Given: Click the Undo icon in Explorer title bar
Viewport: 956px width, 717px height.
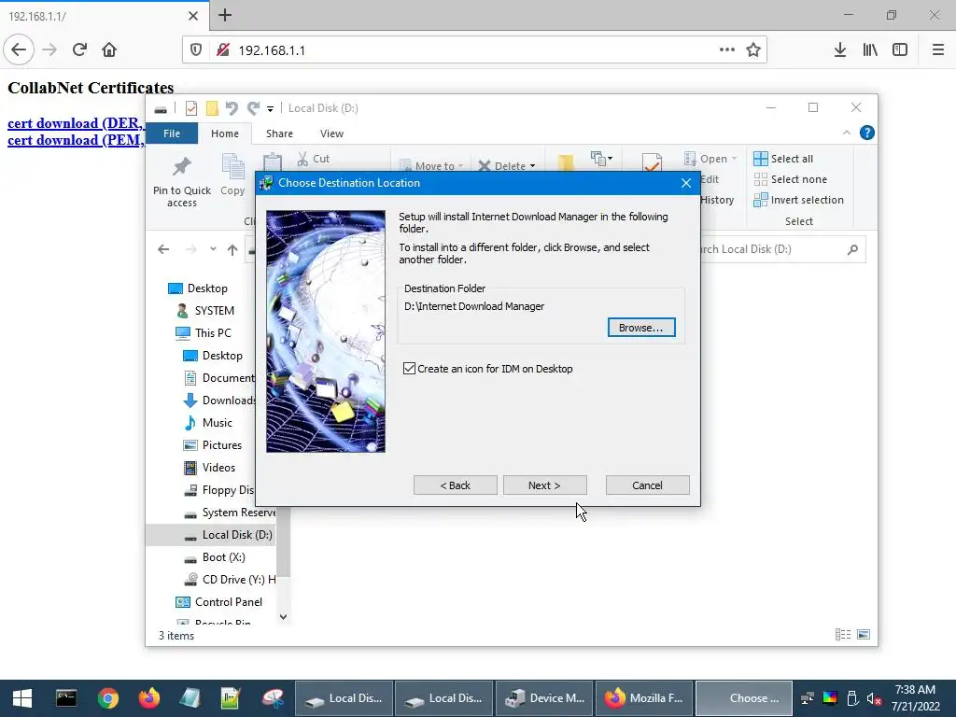Looking at the screenshot, I should (232, 108).
